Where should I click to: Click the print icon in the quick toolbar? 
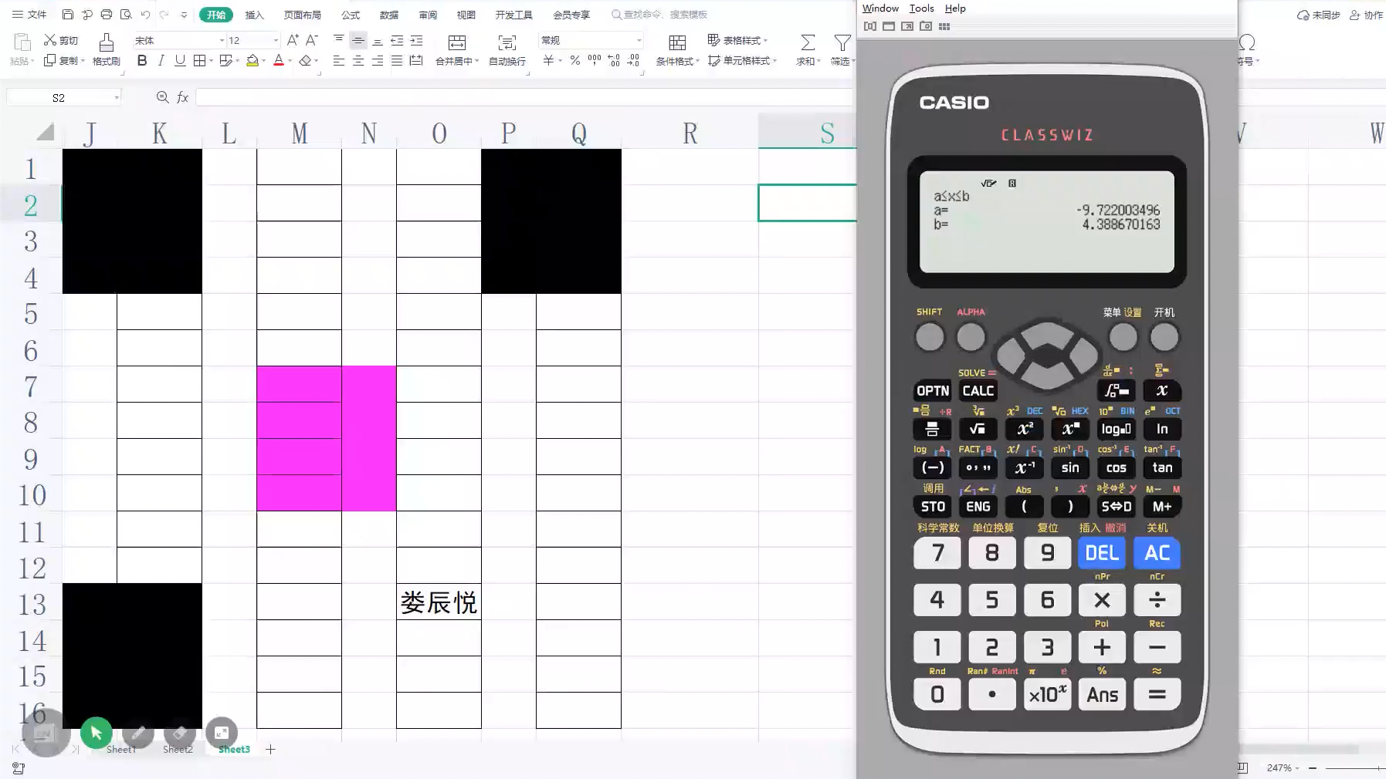[107, 15]
